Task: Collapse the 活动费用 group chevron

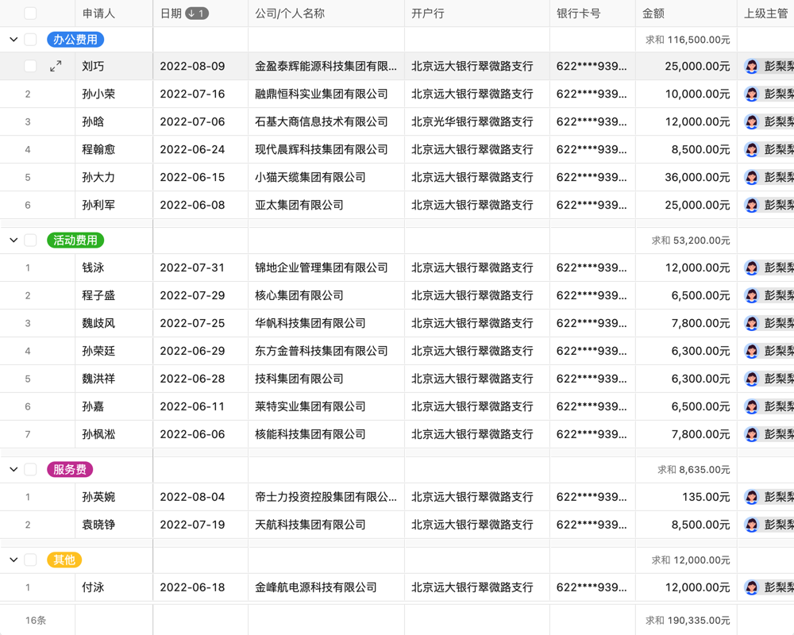Action: pos(12,240)
